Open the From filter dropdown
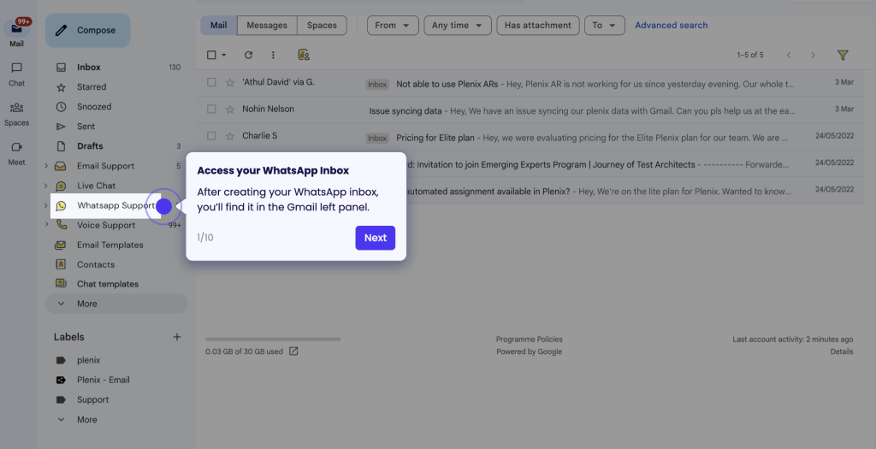 coord(393,25)
